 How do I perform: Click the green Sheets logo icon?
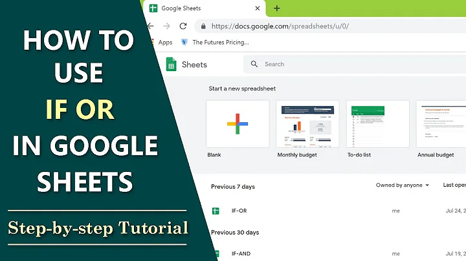pyautogui.click(x=171, y=64)
